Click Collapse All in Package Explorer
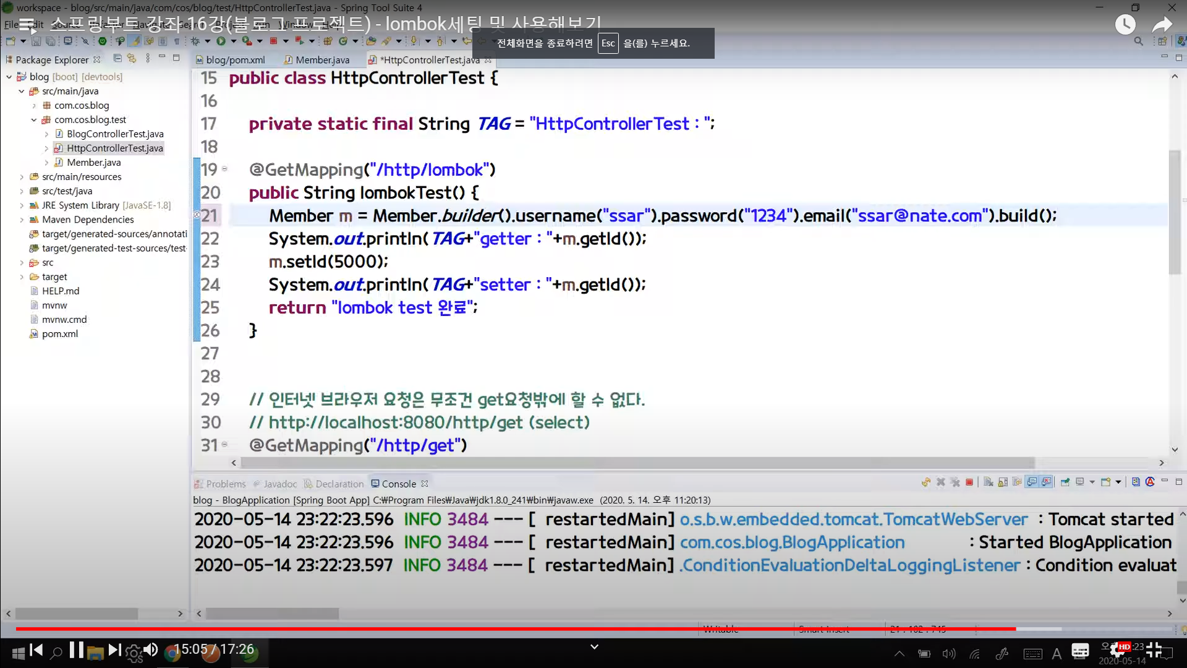 point(117,58)
